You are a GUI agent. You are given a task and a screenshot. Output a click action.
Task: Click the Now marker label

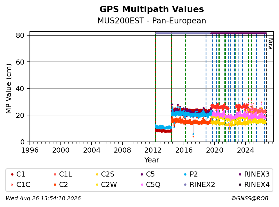click(271, 44)
